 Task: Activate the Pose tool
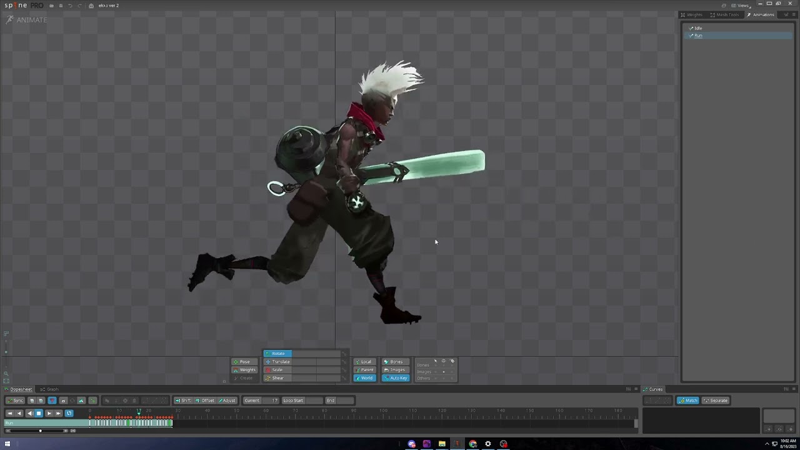point(244,362)
